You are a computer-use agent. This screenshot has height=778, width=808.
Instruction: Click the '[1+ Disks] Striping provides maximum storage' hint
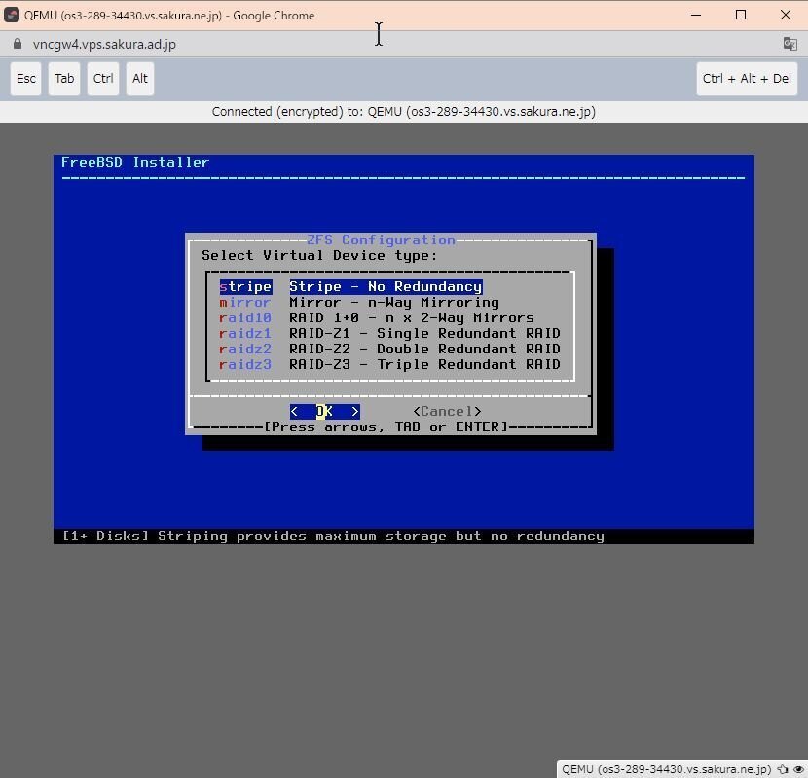333,537
